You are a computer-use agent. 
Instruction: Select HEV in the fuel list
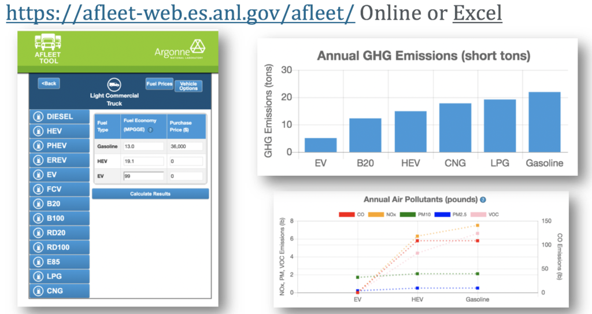point(60,131)
